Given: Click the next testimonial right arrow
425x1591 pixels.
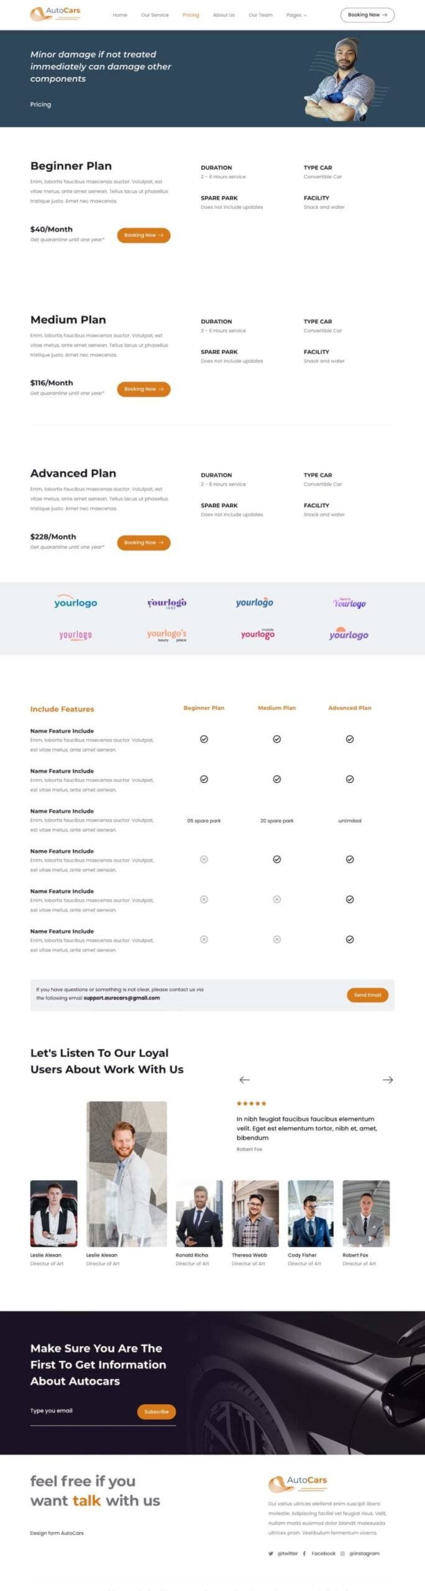Looking at the screenshot, I should [388, 1080].
